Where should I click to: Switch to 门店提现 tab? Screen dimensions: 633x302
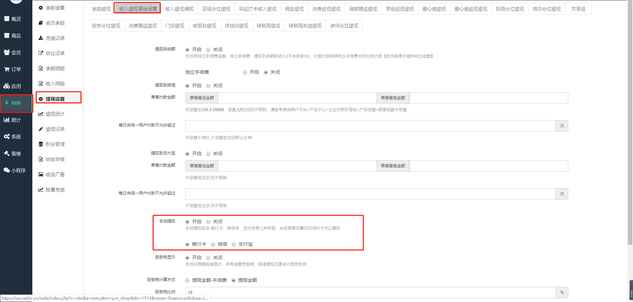click(175, 26)
